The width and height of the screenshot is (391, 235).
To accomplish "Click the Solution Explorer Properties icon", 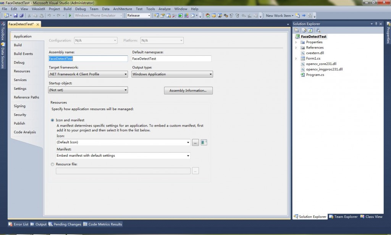I will click(x=296, y=30).
